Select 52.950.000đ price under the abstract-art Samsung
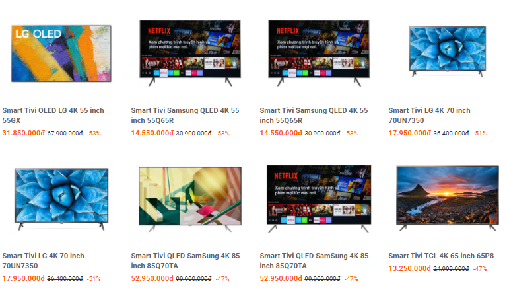 (152, 278)
